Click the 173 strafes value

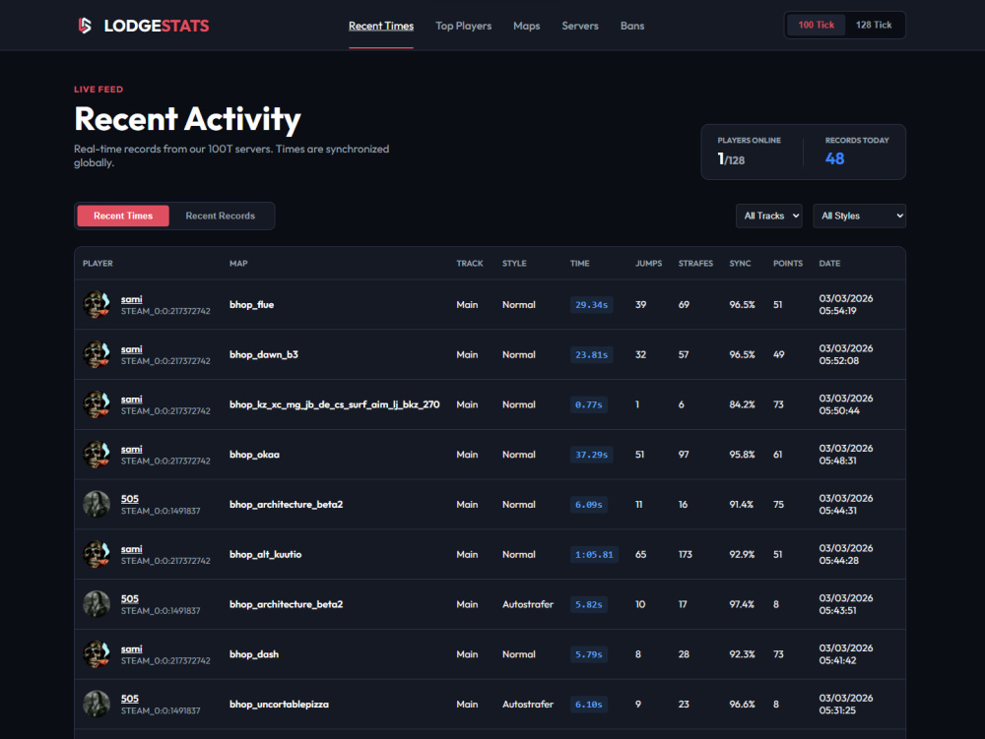pos(686,555)
